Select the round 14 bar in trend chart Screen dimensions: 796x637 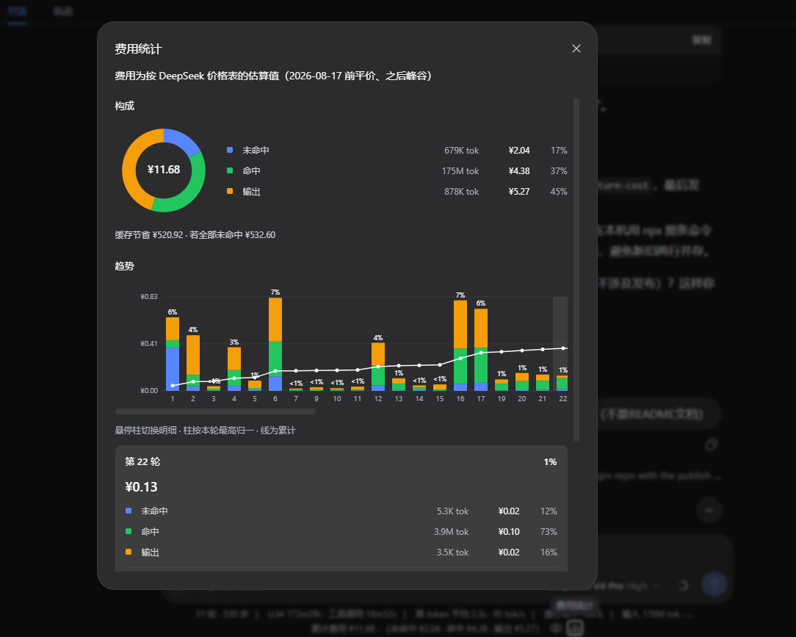pos(419,388)
